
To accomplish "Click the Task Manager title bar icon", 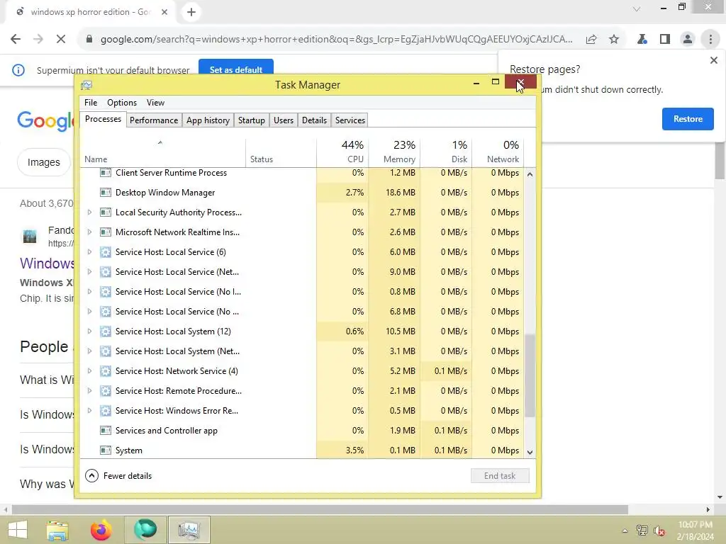I will coord(86,85).
